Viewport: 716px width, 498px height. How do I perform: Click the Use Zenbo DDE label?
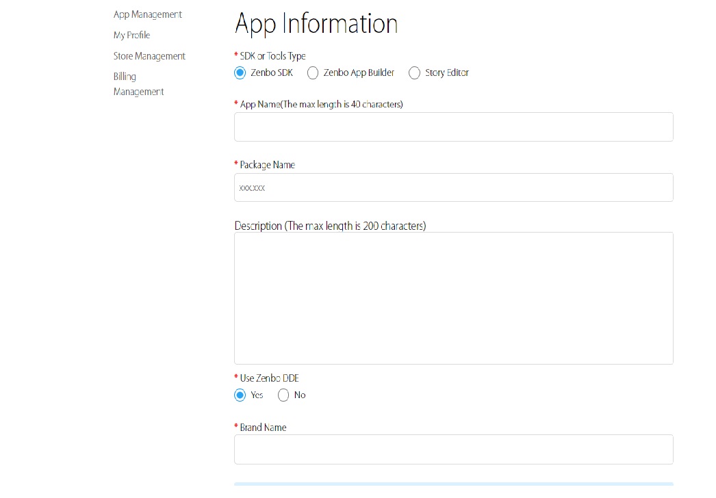click(x=270, y=378)
